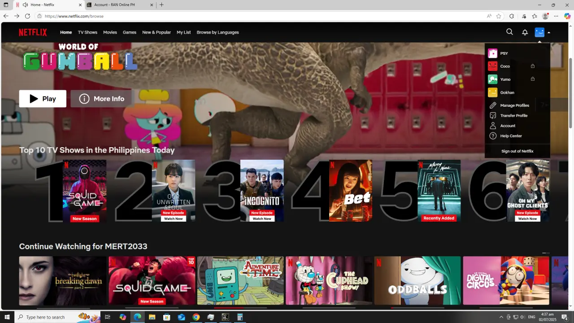Open the Netflix search icon
Screen dimensions: 574x323
tap(509, 32)
